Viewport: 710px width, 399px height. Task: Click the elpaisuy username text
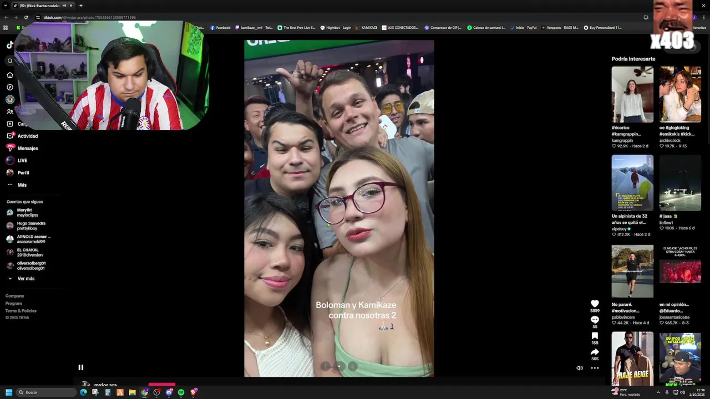click(x=619, y=228)
